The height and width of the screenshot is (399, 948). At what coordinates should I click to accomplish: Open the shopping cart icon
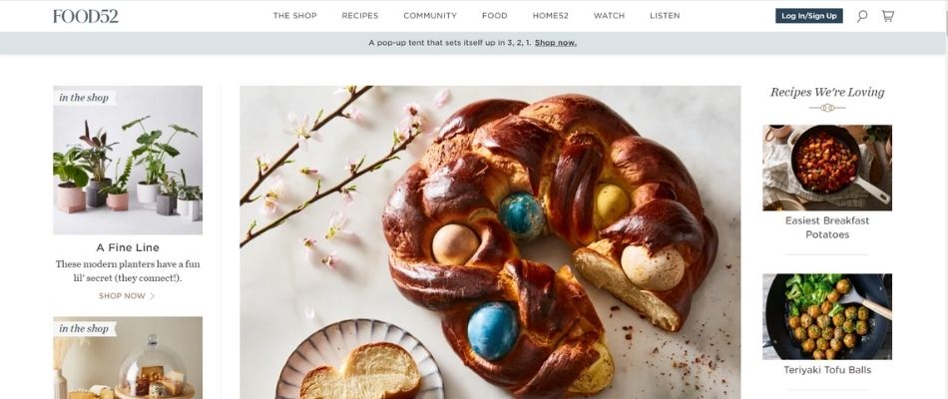(887, 16)
